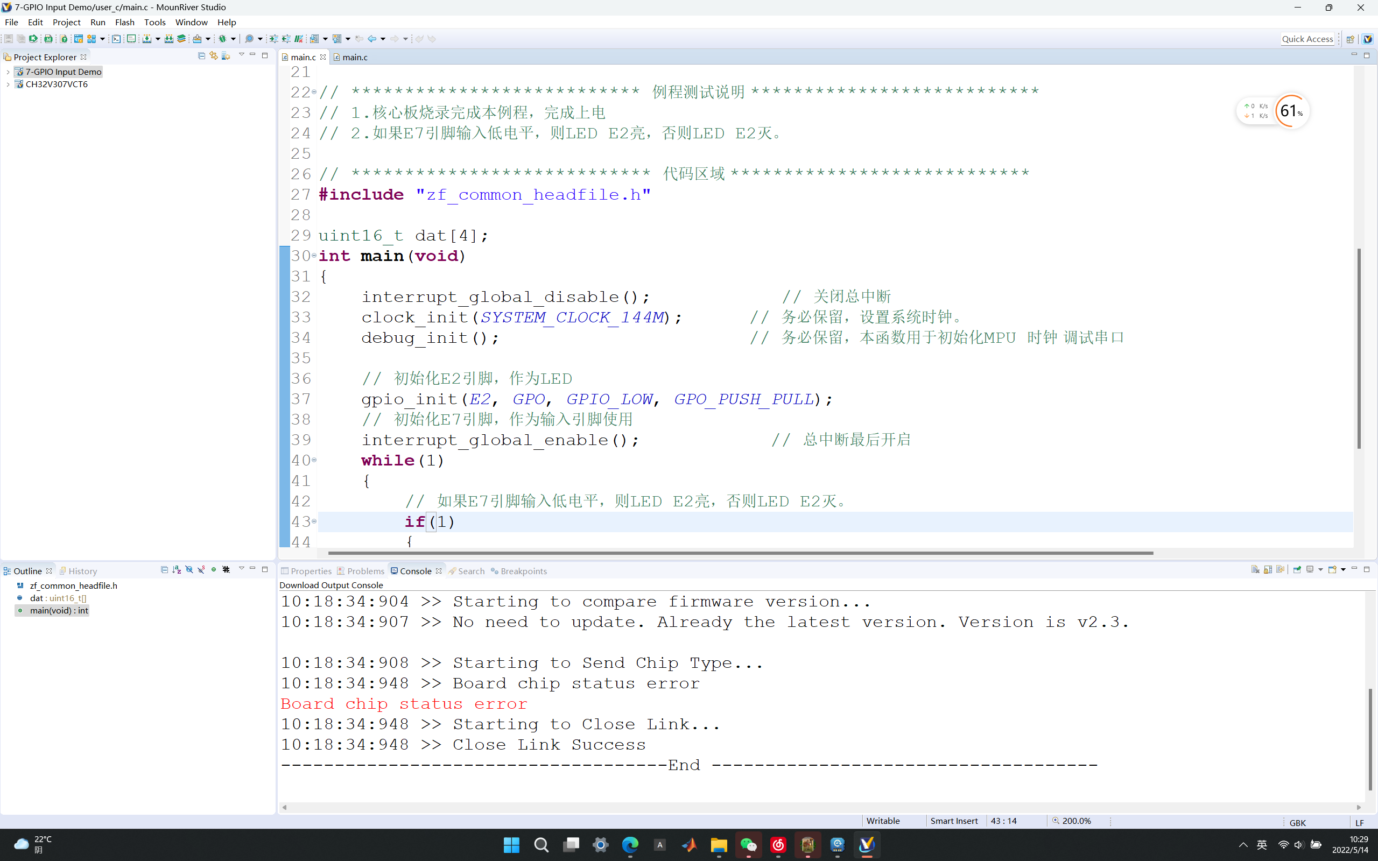The width and height of the screenshot is (1378, 861).
Task: Collapse the main function fold marker at line 30
Action: coord(314,256)
